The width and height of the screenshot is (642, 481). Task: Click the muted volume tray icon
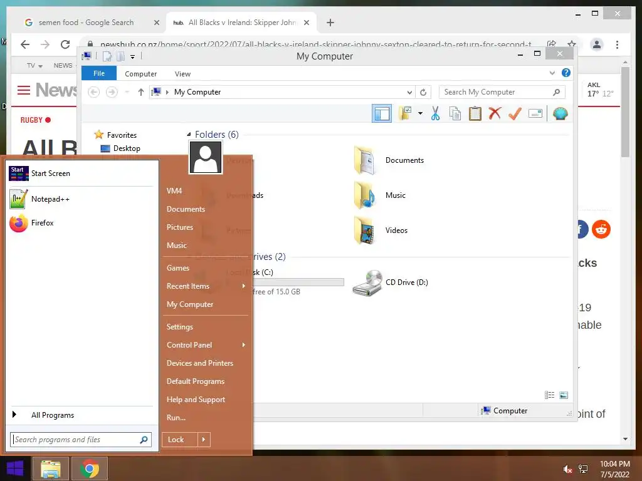pos(567,469)
